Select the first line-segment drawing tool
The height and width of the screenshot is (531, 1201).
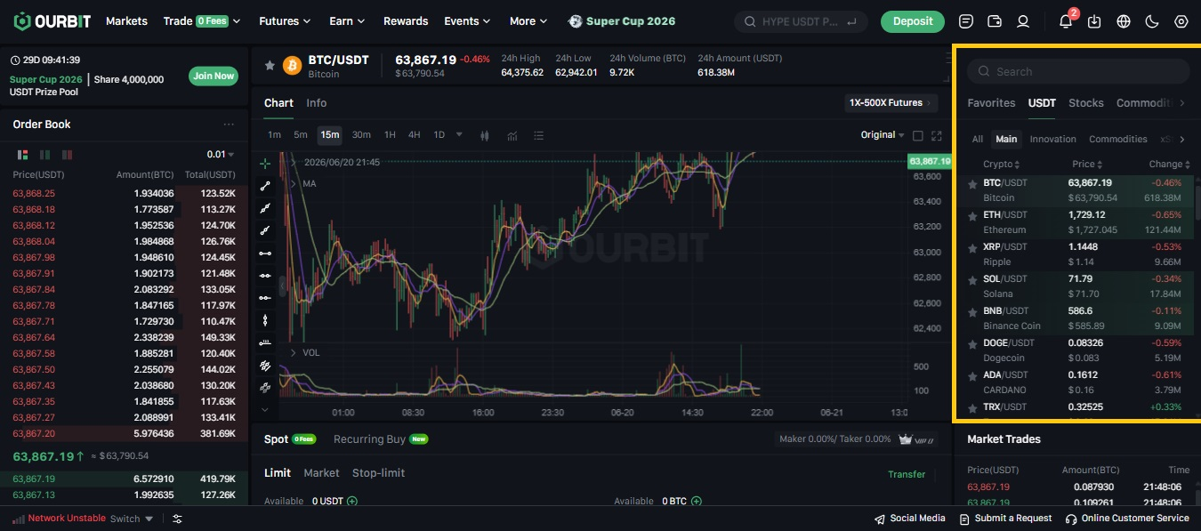click(265, 186)
